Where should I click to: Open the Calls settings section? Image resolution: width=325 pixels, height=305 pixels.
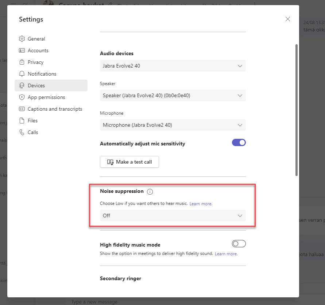coord(33,132)
